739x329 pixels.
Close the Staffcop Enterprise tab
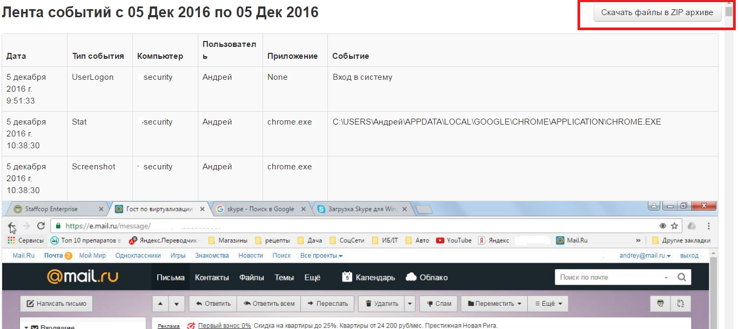pos(101,209)
